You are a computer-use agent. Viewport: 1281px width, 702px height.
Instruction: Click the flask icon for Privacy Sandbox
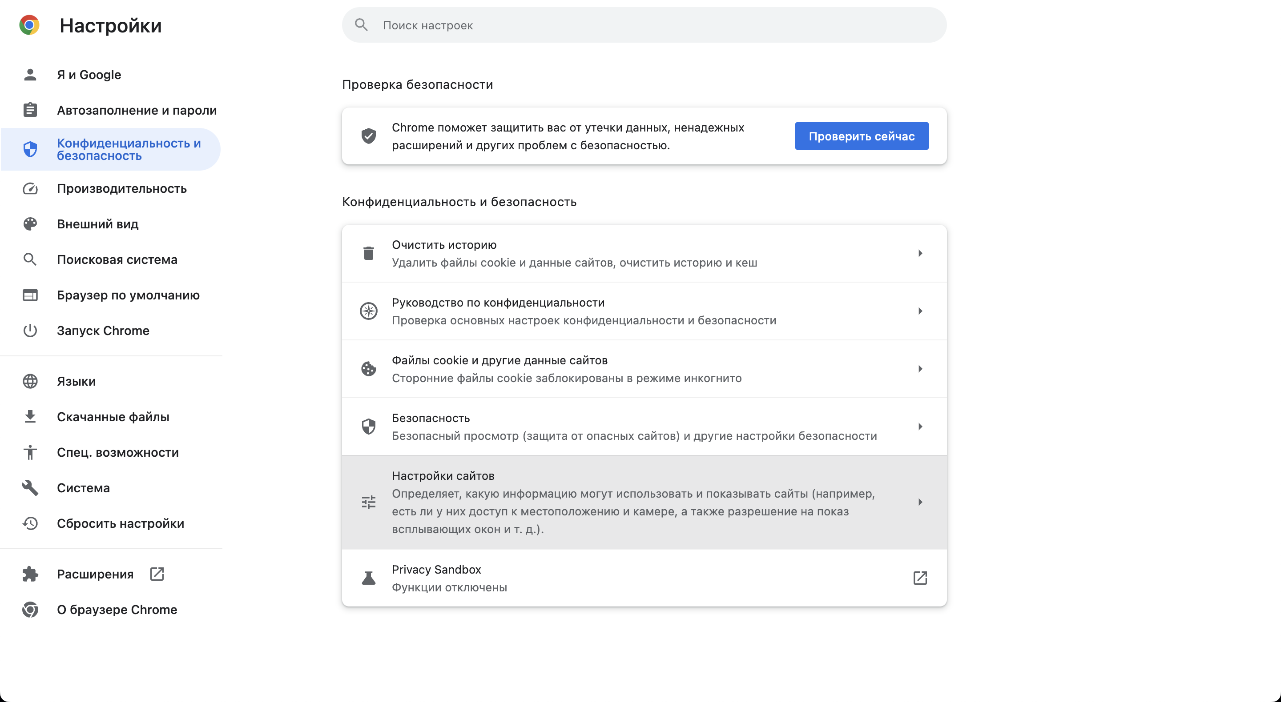tap(368, 578)
